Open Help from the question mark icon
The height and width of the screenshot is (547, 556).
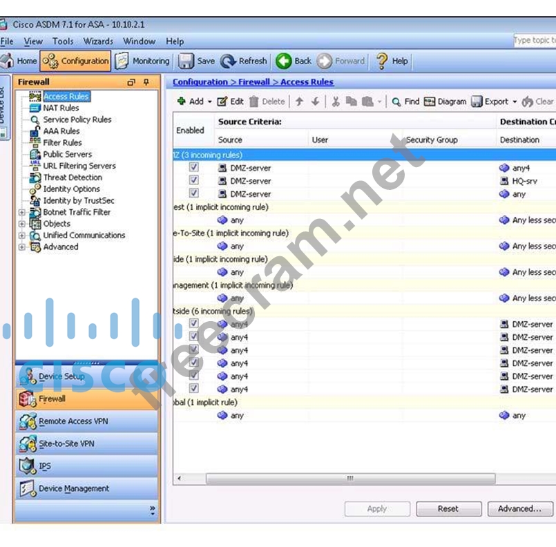pyautogui.click(x=382, y=61)
